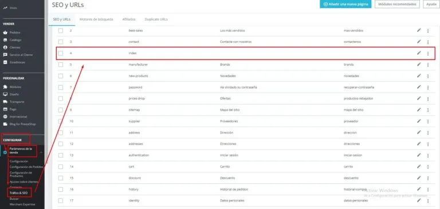Select the index row checkbox
The image size is (440, 209).
click(x=61, y=53)
